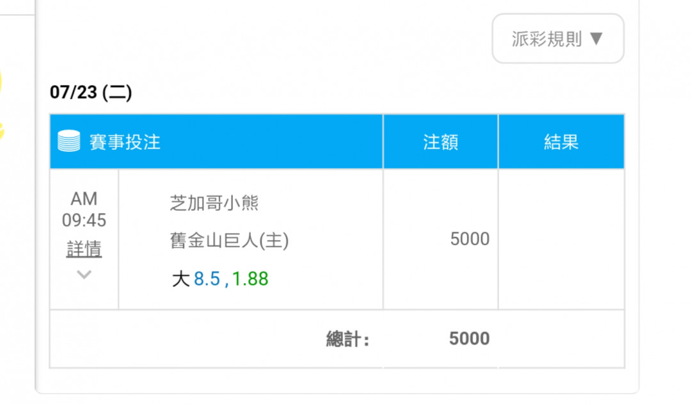This screenshot has height=404, width=691.
Task: Click the empty 結果 result cell
Action: pyautogui.click(x=562, y=239)
